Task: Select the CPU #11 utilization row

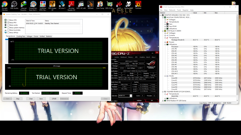Action: pyautogui.click(x=198, y=74)
